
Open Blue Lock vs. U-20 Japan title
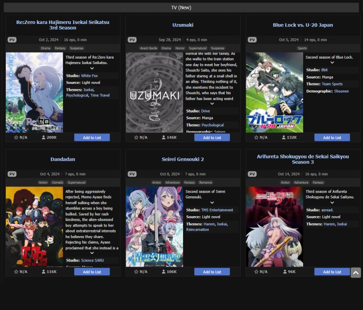coord(303,25)
